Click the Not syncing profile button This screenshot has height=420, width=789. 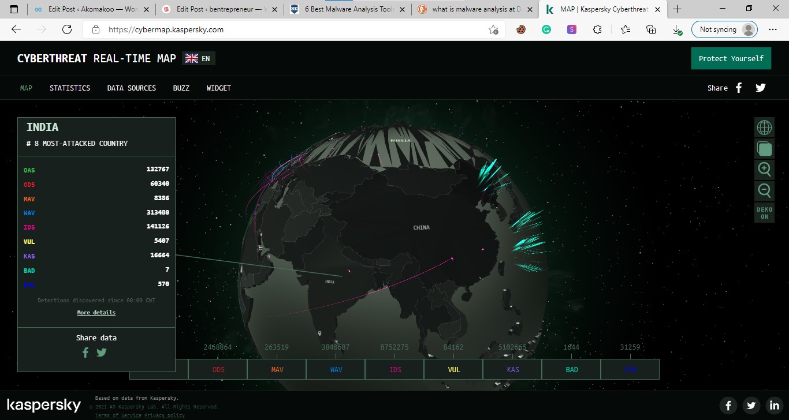pos(724,29)
